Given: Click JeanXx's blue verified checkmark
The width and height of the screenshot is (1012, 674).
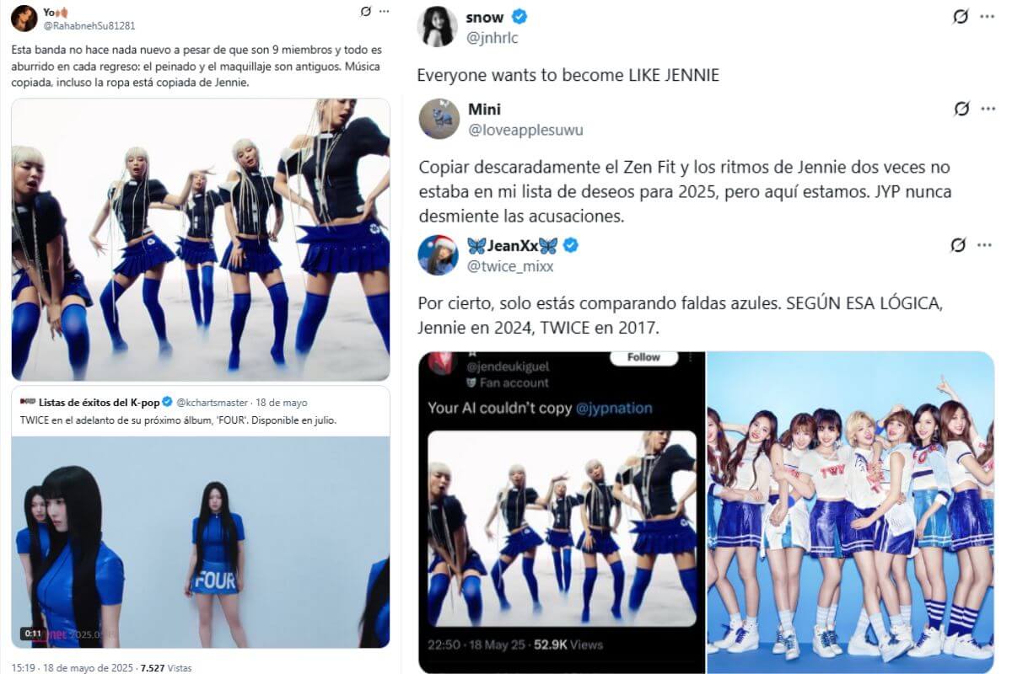Looking at the screenshot, I should click(x=571, y=245).
